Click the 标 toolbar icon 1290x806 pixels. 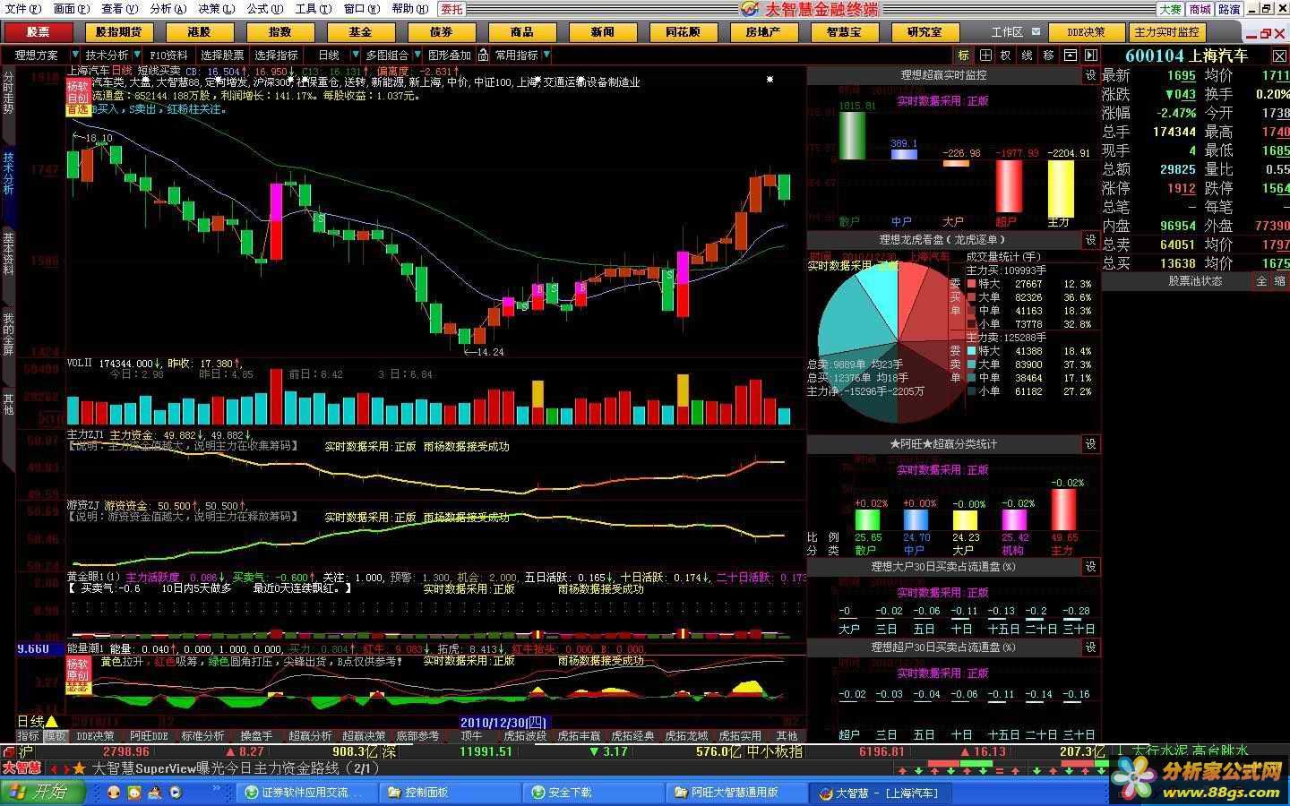click(x=964, y=55)
